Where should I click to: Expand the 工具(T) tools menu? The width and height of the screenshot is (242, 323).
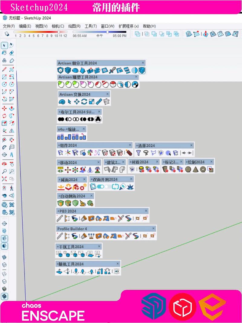click(x=90, y=26)
